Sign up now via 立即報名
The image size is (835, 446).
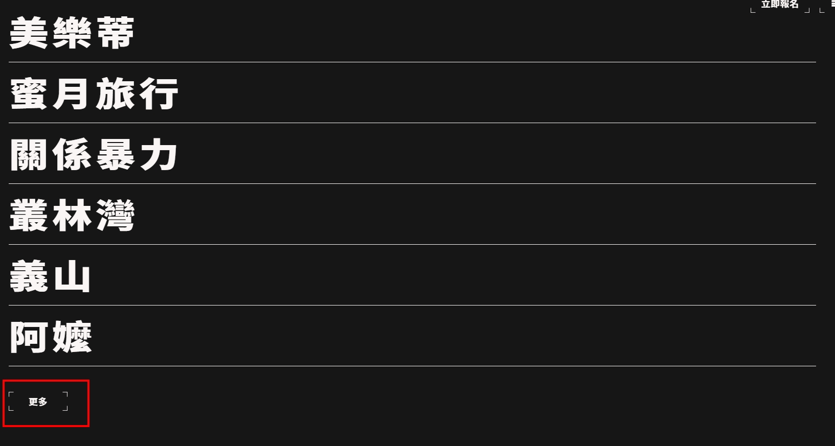[x=779, y=5]
